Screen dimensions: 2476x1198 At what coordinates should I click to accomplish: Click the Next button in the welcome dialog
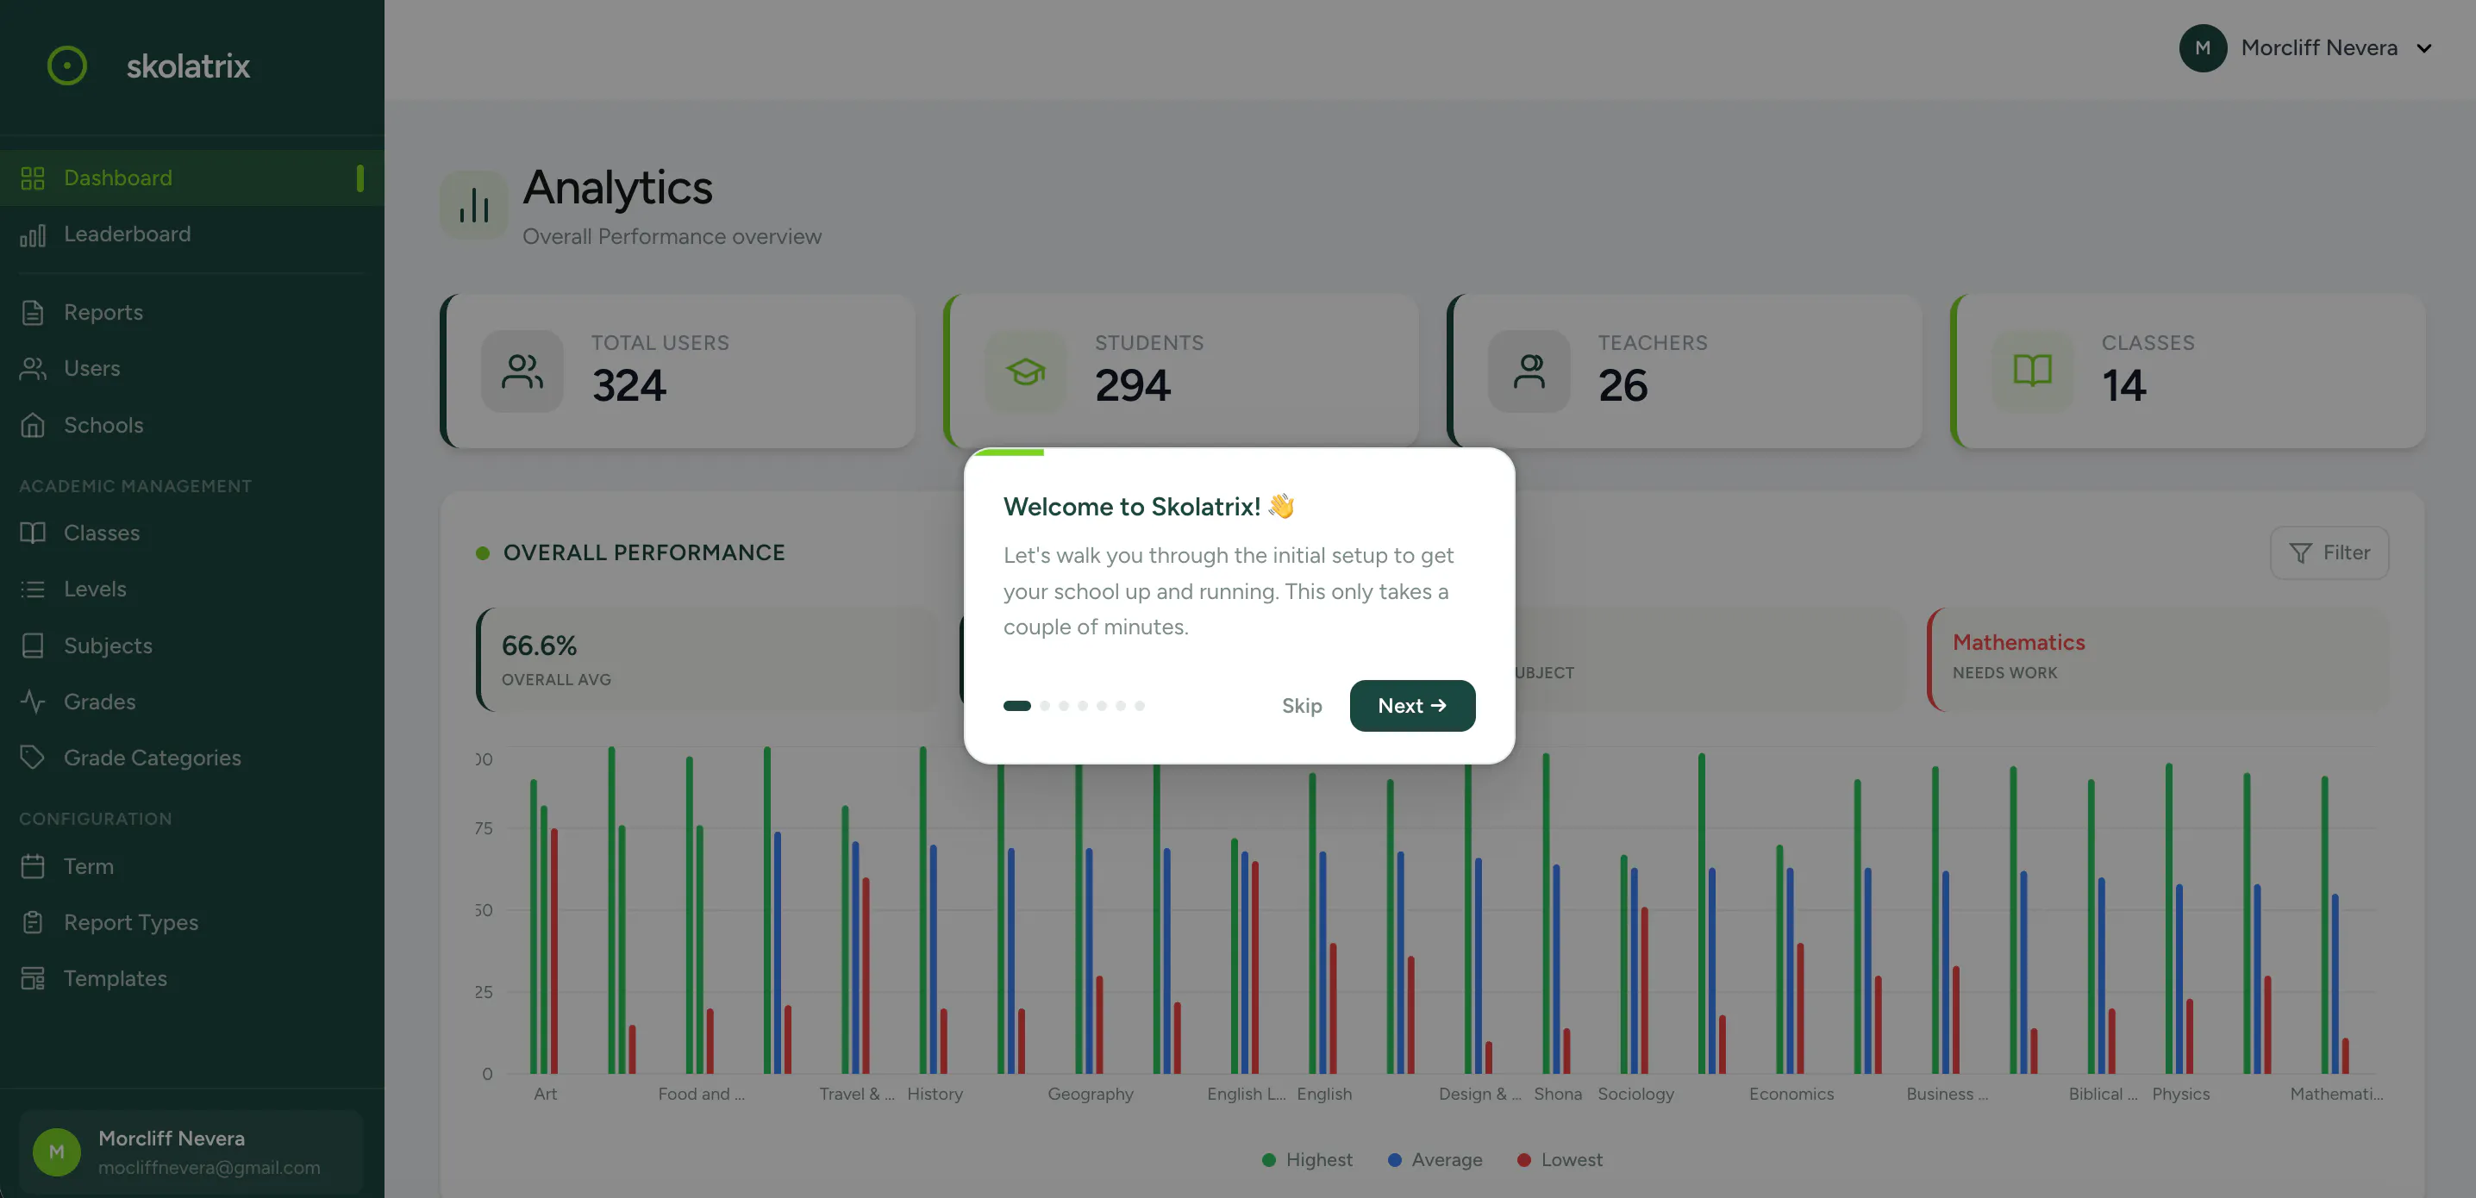[x=1412, y=706]
